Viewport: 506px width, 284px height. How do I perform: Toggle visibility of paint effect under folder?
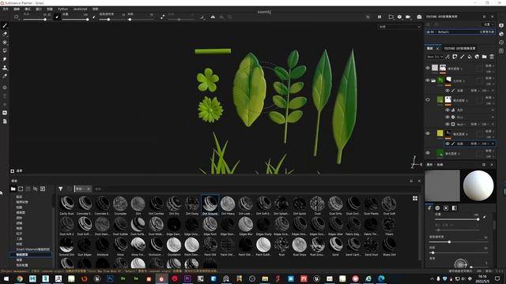coord(447,91)
